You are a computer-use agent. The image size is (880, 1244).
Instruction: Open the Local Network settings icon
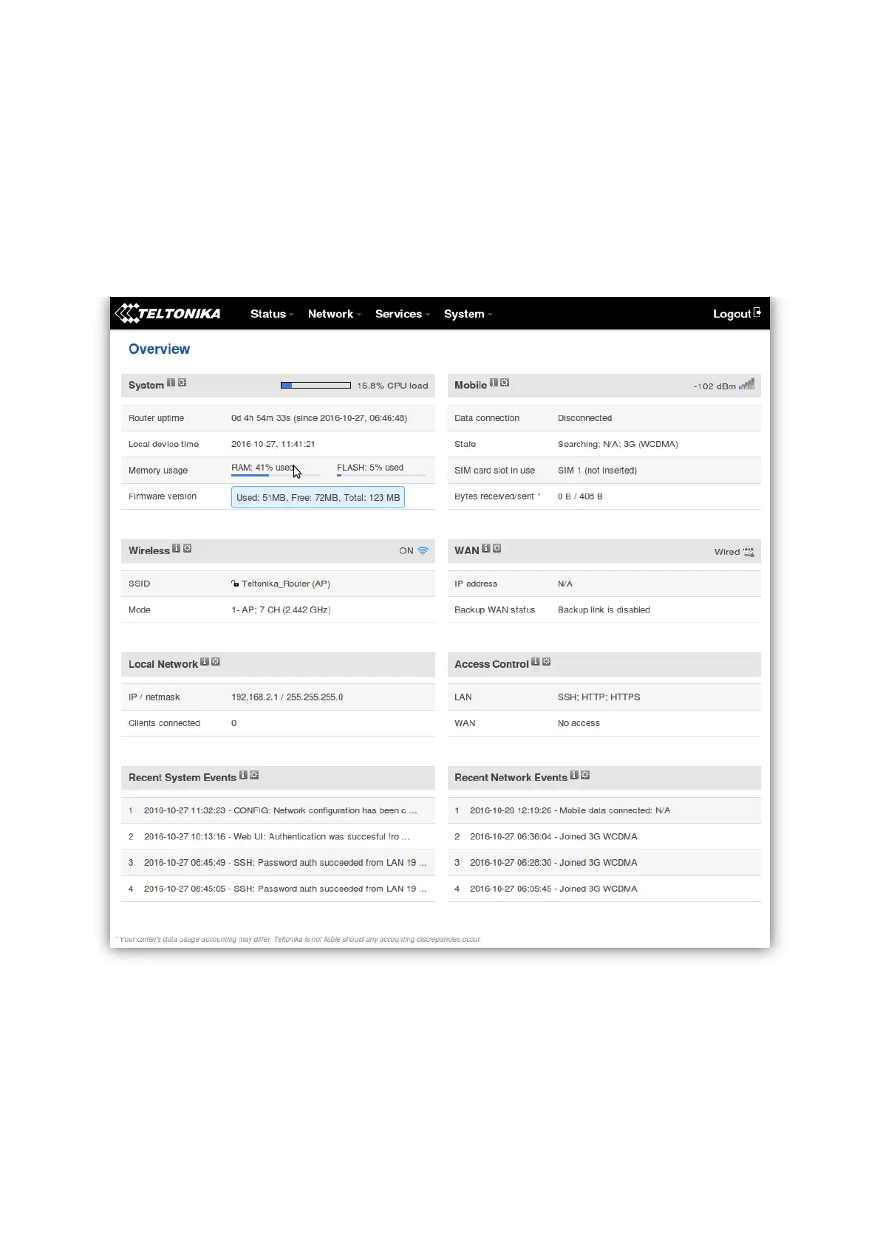point(216,662)
